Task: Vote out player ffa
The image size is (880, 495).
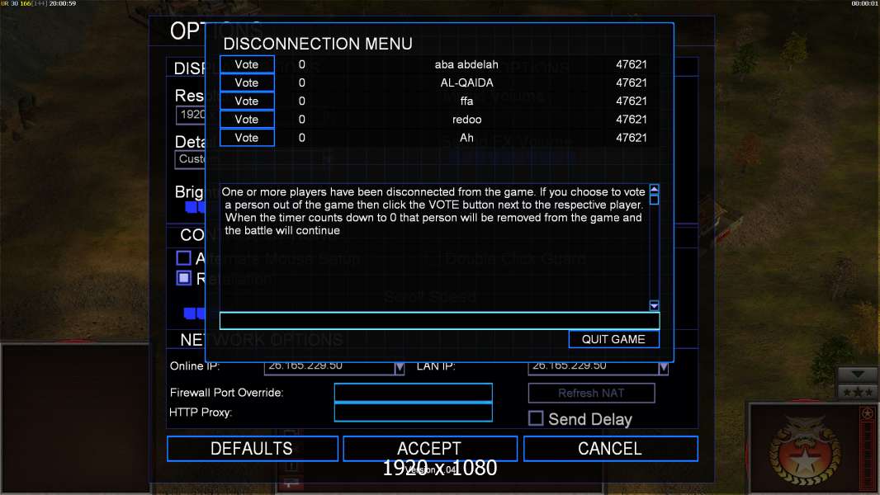Action: point(247,101)
